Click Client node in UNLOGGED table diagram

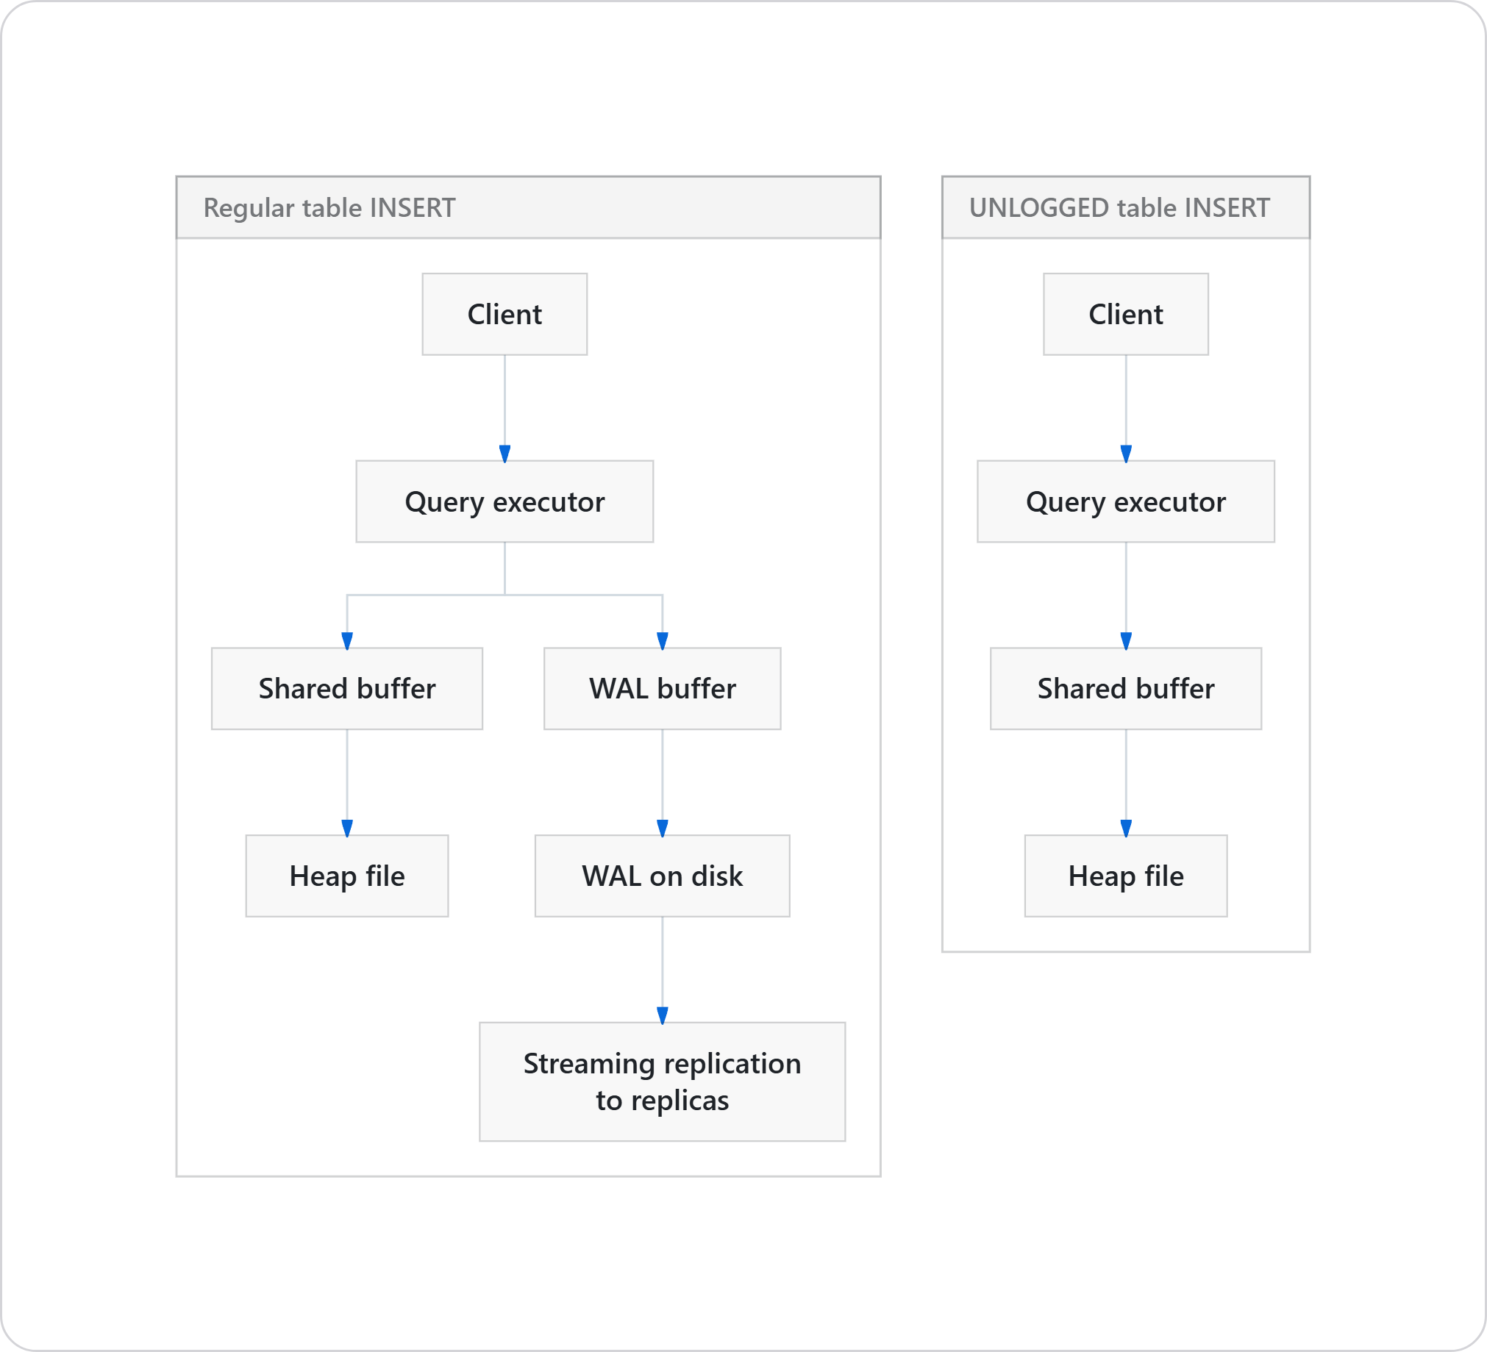pyautogui.click(x=1126, y=314)
